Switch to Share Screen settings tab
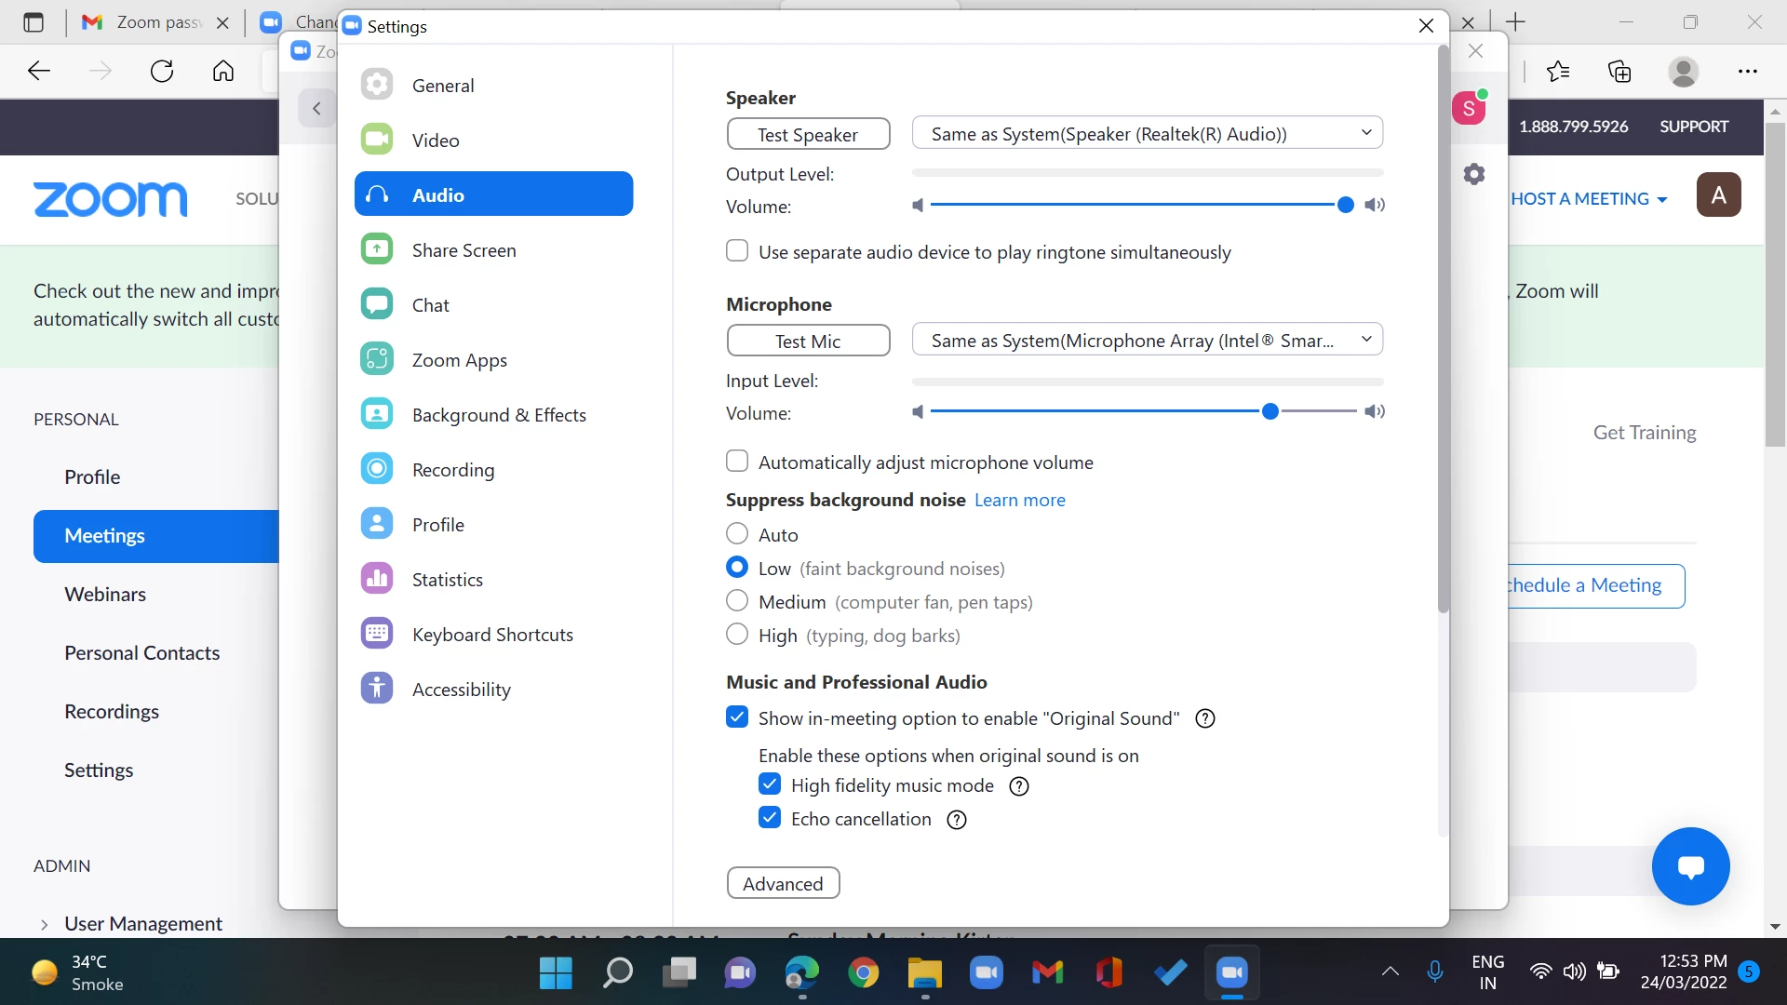The width and height of the screenshot is (1787, 1005). 464,250
